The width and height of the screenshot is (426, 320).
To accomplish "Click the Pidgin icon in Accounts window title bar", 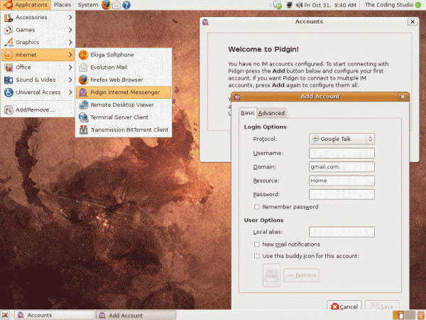I will [x=205, y=22].
